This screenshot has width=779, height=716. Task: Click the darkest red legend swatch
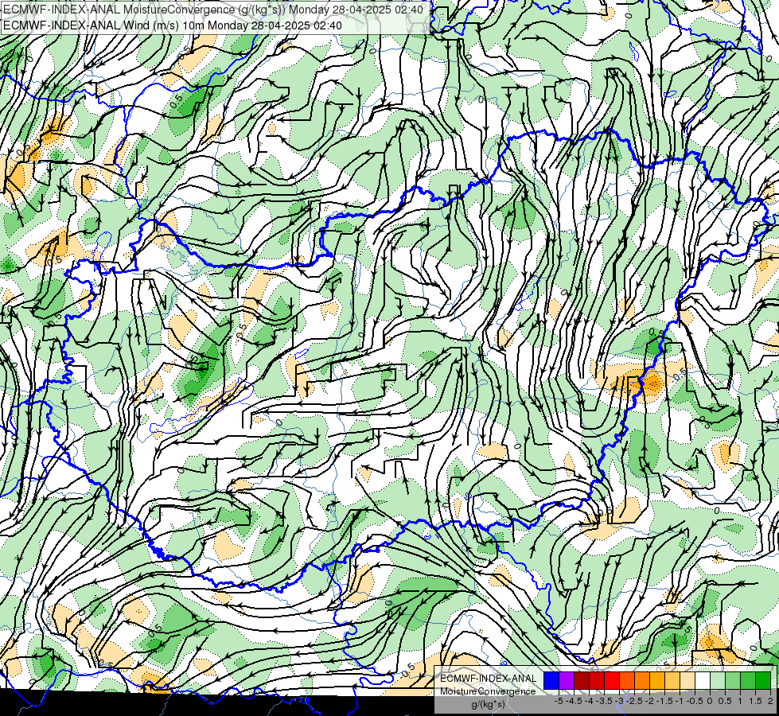[582, 680]
